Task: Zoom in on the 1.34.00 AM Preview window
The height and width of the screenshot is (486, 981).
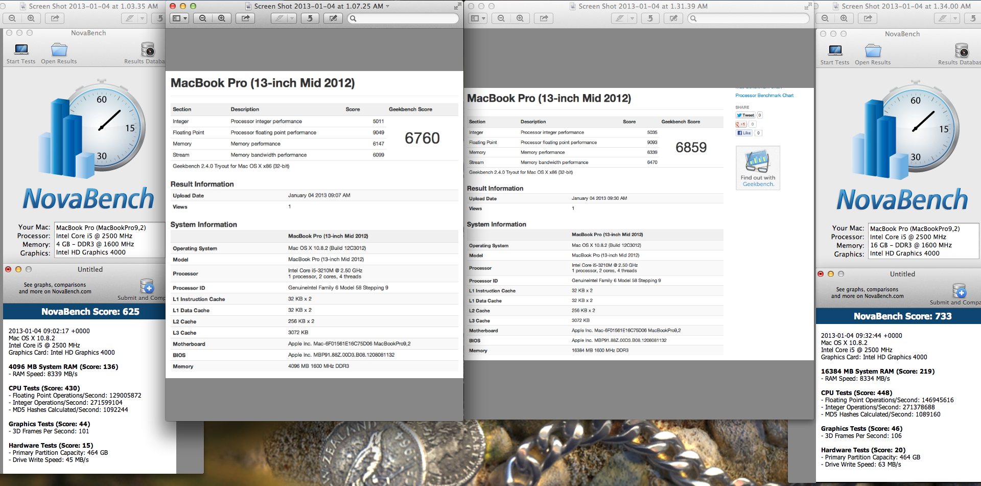Action: point(844,18)
